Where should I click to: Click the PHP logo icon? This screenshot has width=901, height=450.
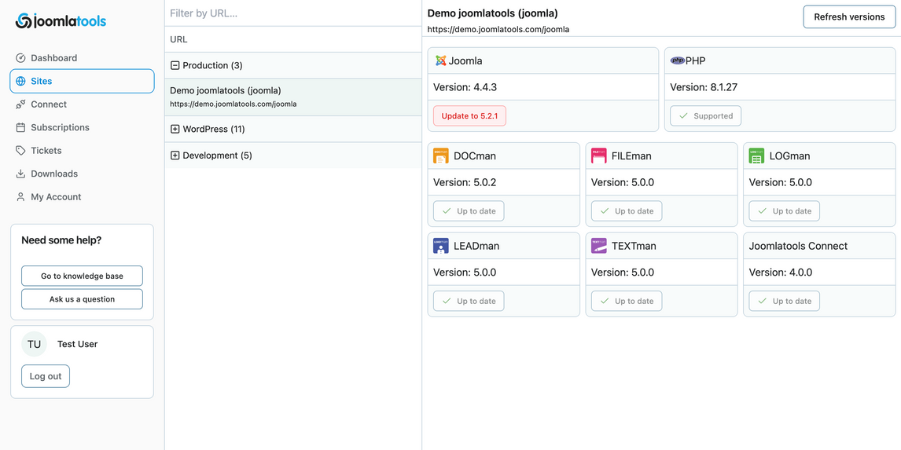pyautogui.click(x=678, y=60)
